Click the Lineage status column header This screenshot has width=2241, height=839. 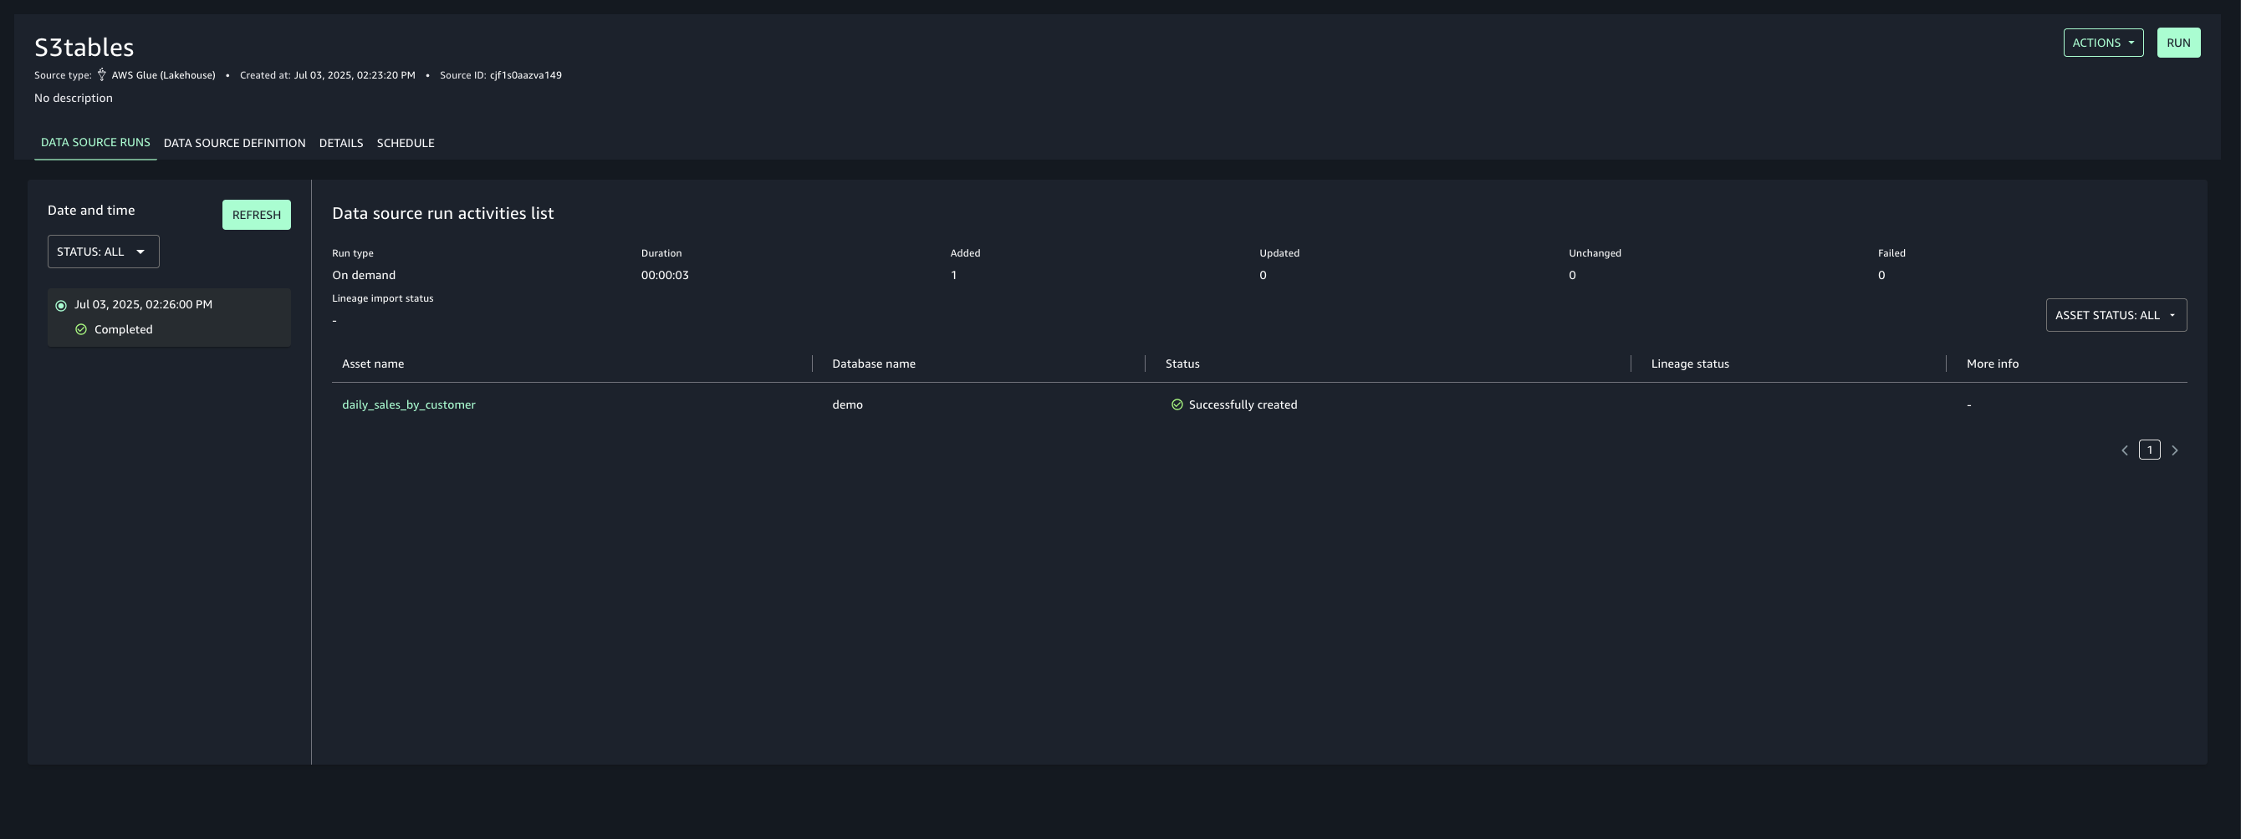(x=1689, y=364)
